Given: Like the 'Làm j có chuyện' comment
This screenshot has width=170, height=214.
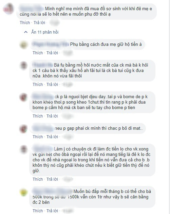Looking at the screenshot, I should click(x=38, y=179).
